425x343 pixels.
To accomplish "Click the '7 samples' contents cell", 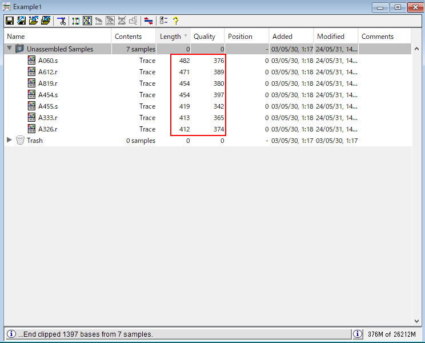I will coord(141,49).
